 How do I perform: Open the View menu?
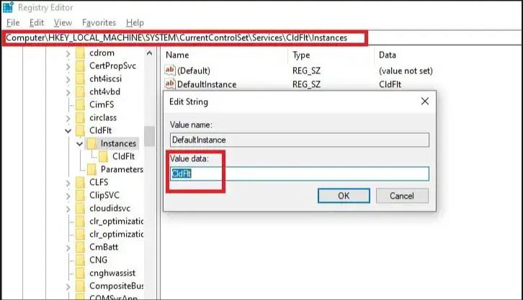click(63, 22)
